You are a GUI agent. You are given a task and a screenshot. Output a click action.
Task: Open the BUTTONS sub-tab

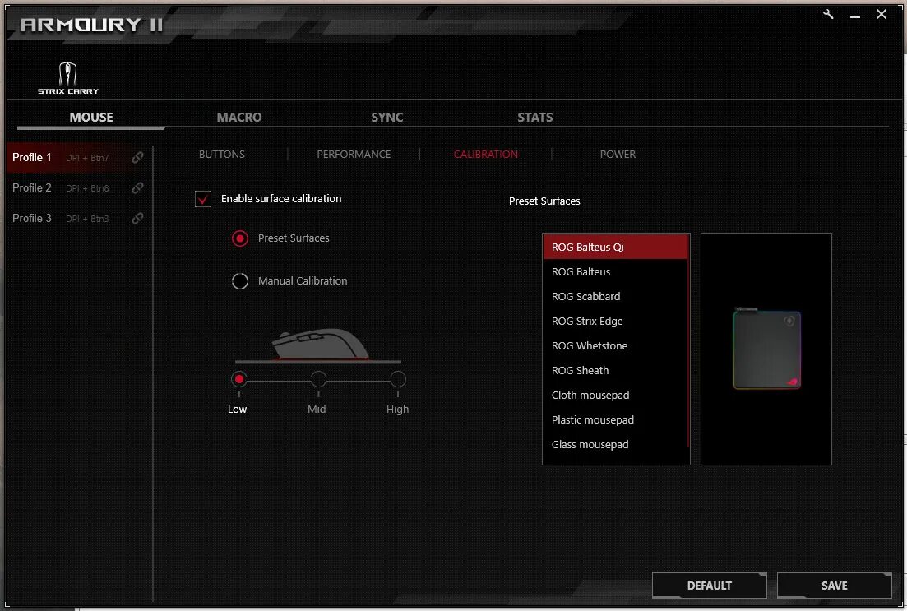coord(222,155)
